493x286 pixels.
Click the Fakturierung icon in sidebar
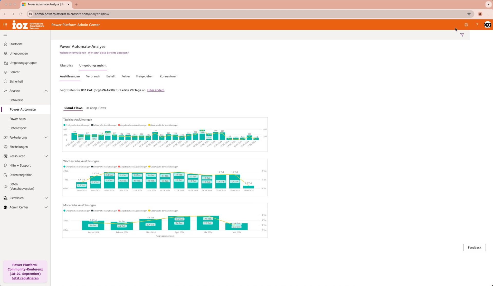[6, 138]
